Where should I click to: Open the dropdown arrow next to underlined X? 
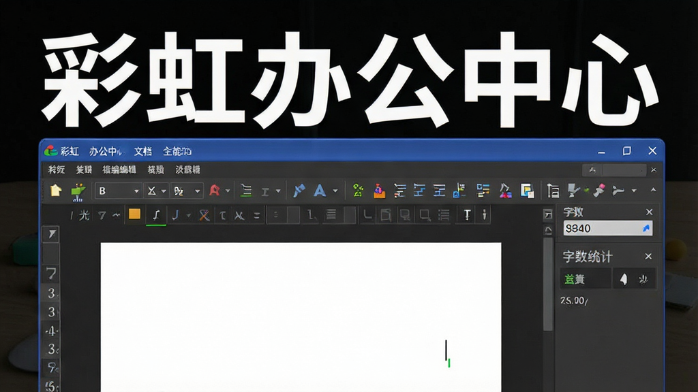(x=164, y=191)
